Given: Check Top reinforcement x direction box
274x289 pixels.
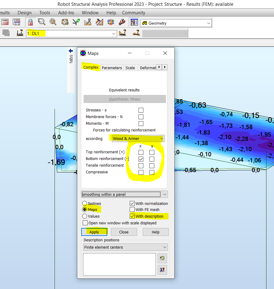Looking at the screenshot, I should point(140,152).
